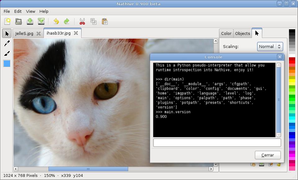Click the 'Scaling:' label
The width and height of the screenshot is (298, 180).
tap(231, 47)
